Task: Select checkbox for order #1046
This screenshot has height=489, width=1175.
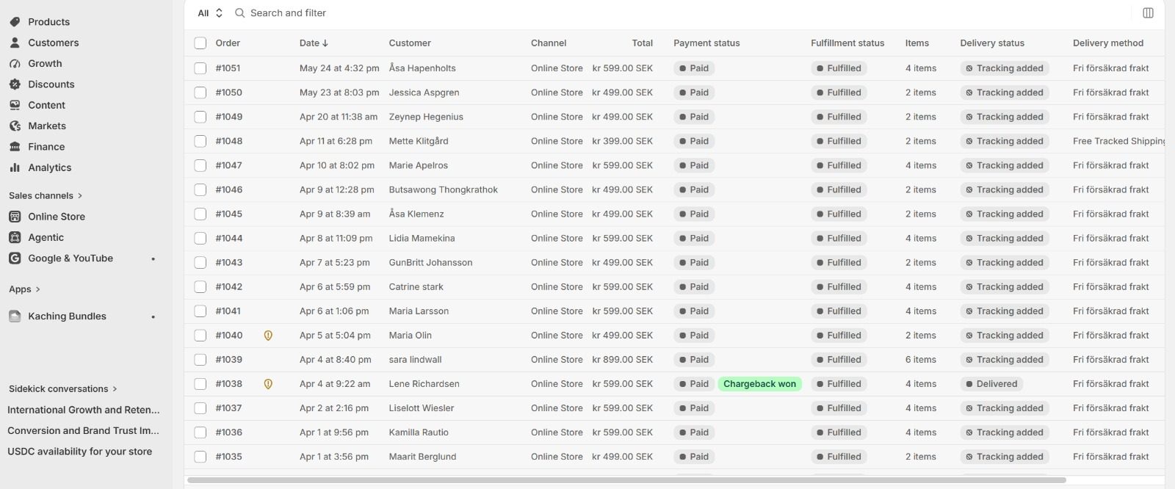Action: (x=200, y=189)
